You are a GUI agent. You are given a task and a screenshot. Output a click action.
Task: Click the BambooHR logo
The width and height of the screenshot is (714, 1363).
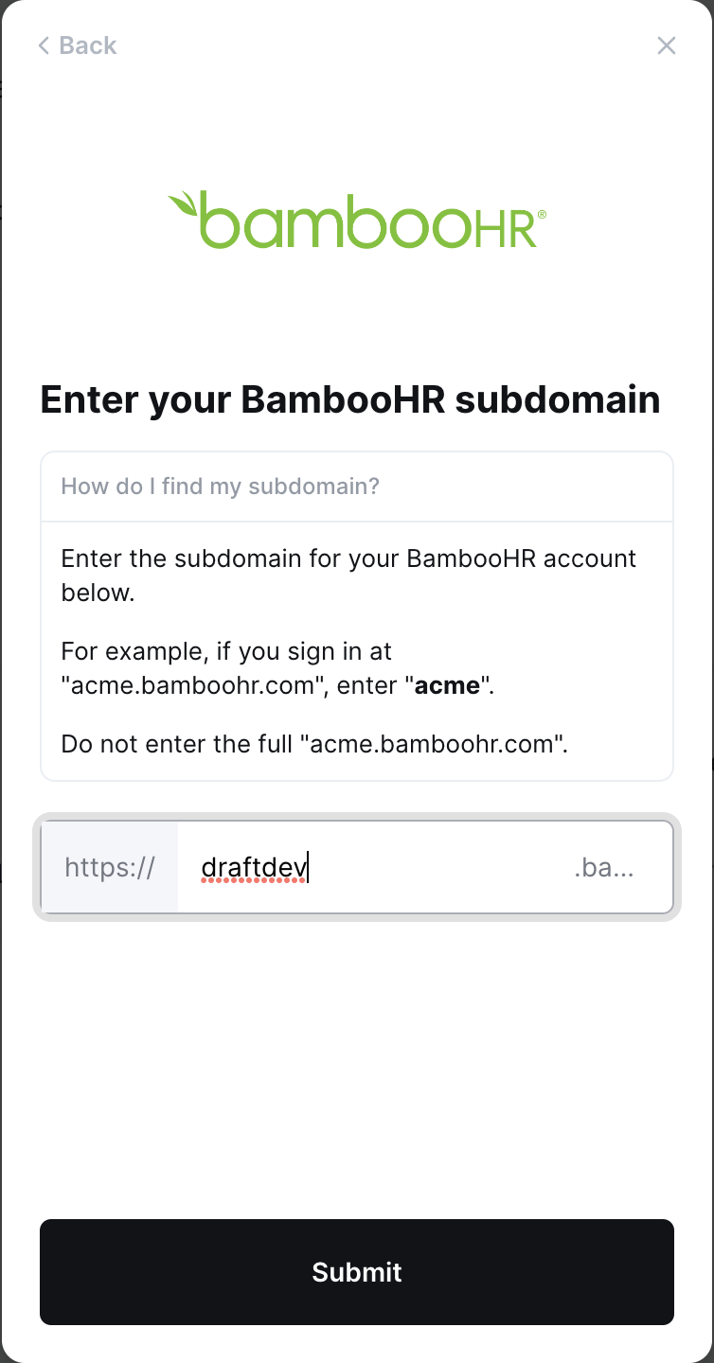pos(357,220)
